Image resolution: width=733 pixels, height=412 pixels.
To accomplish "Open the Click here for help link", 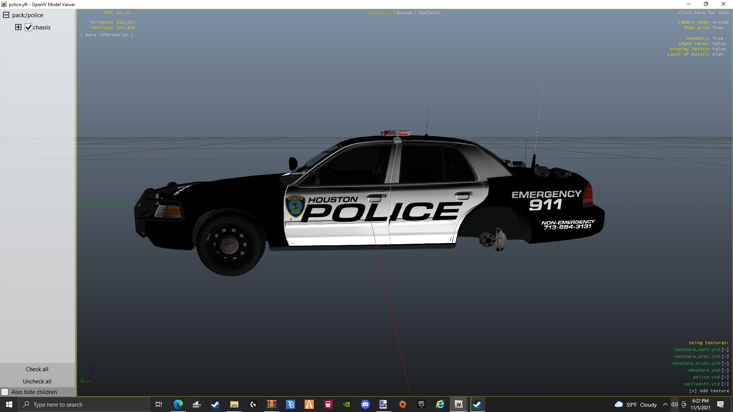I will click(x=703, y=13).
